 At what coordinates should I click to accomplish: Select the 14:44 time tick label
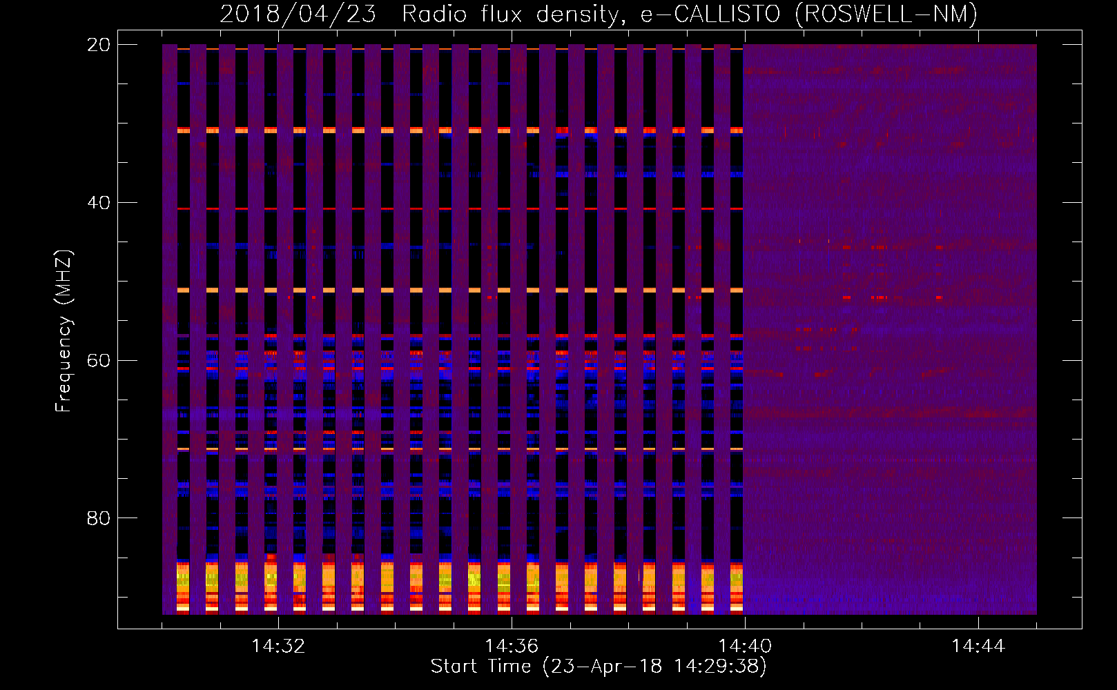978,647
